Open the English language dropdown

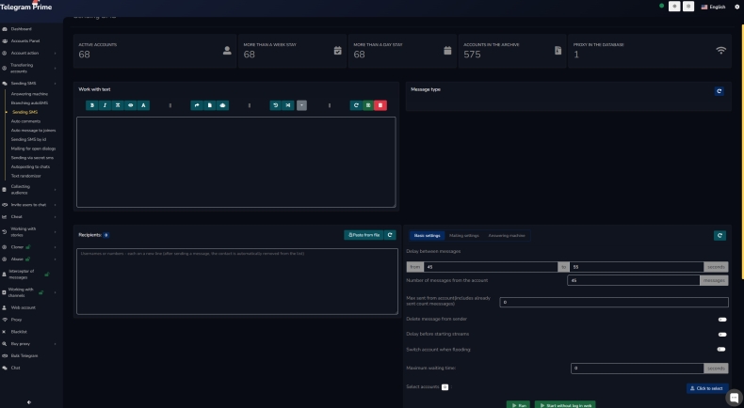(x=713, y=7)
